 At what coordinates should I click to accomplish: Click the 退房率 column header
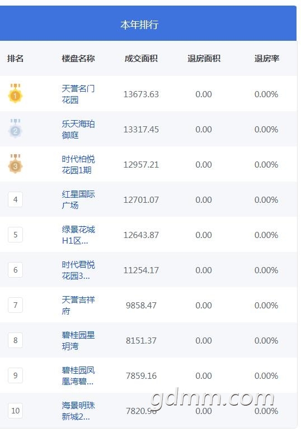point(267,59)
